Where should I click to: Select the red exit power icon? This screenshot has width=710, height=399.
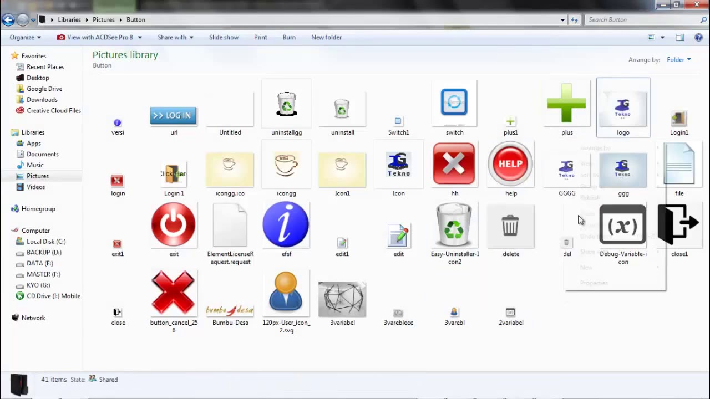(x=174, y=224)
